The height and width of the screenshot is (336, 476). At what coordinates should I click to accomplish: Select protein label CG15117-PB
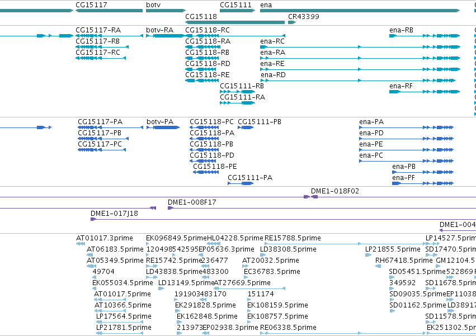click(100, 133)
